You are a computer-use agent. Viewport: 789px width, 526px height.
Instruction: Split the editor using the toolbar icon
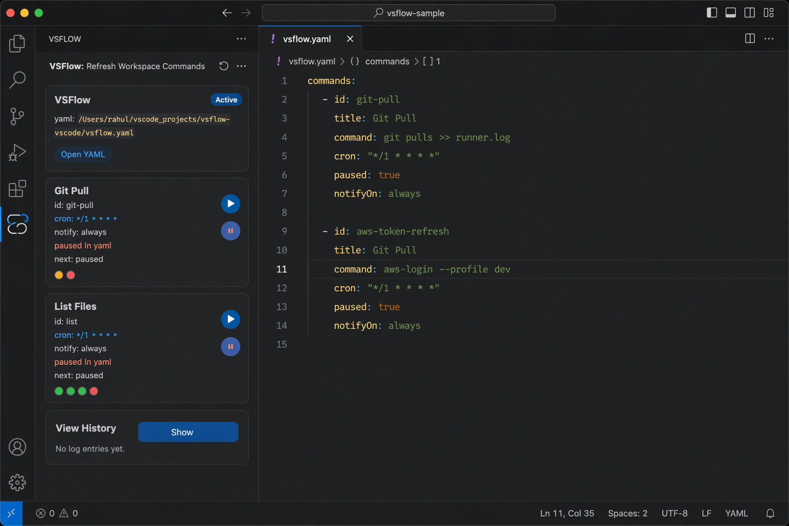(x=749, y=39)
